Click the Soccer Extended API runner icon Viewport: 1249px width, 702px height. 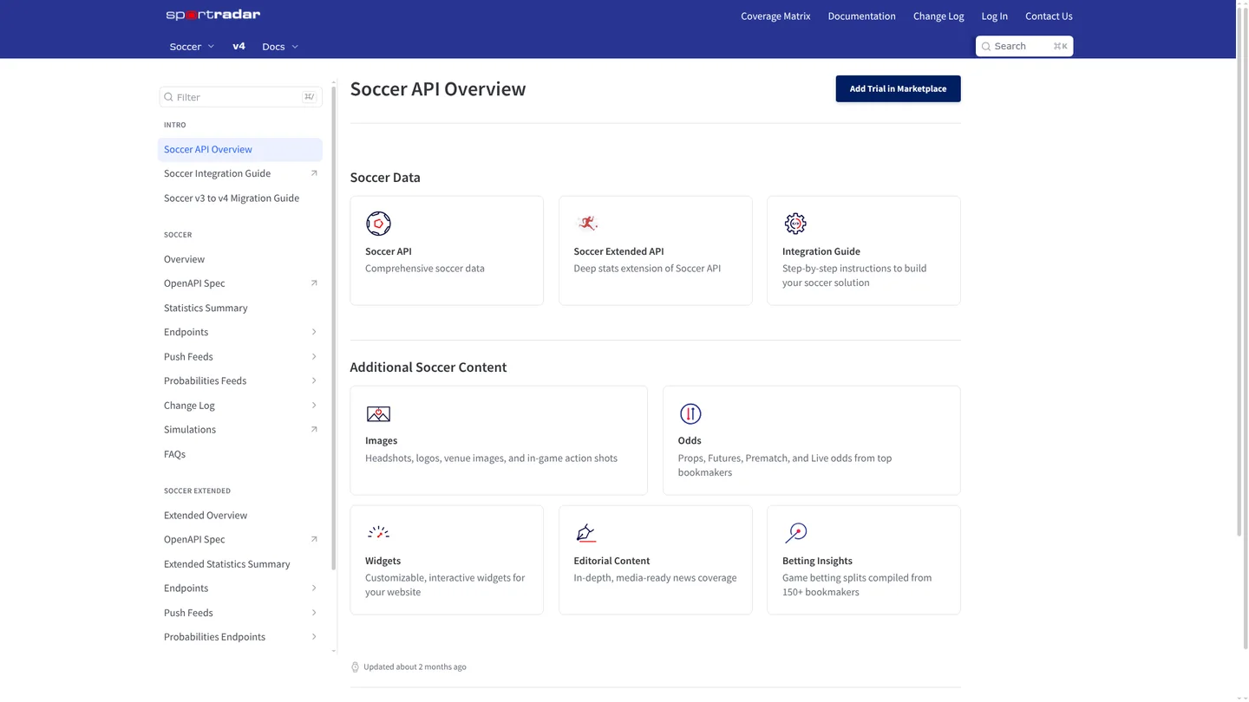pyautogui.click(x=587, y=224)
